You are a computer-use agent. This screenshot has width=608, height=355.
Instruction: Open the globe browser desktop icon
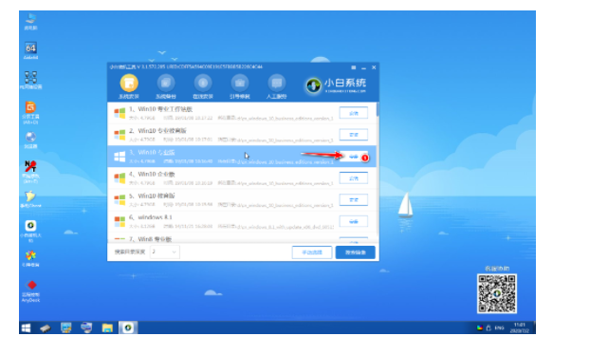[30, 140]
